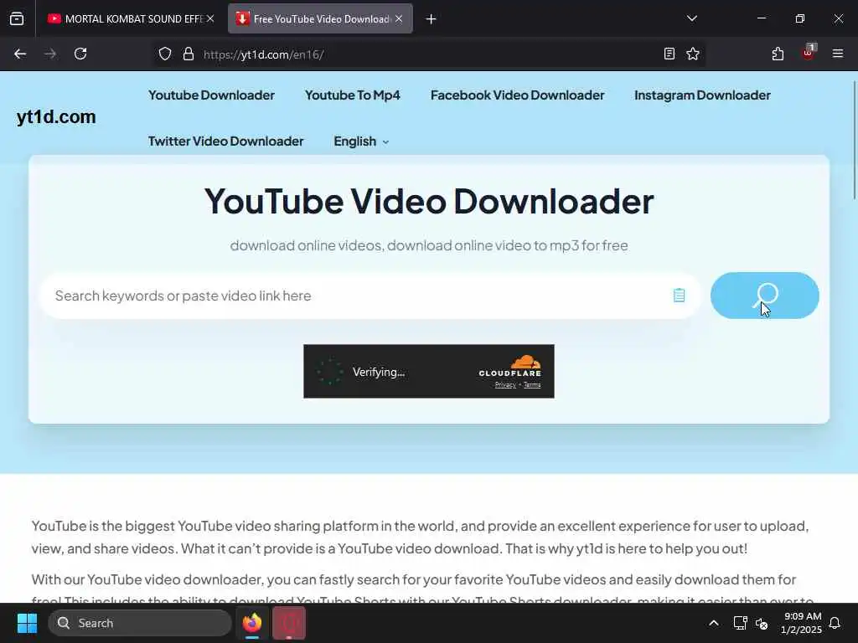Open the notifications bell icon
This screenshot has height=643, width=858.
(835, 623)
